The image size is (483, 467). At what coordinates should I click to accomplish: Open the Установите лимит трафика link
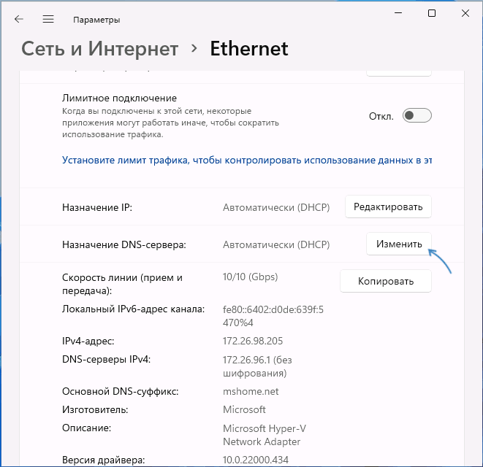[x=247, y=160]
